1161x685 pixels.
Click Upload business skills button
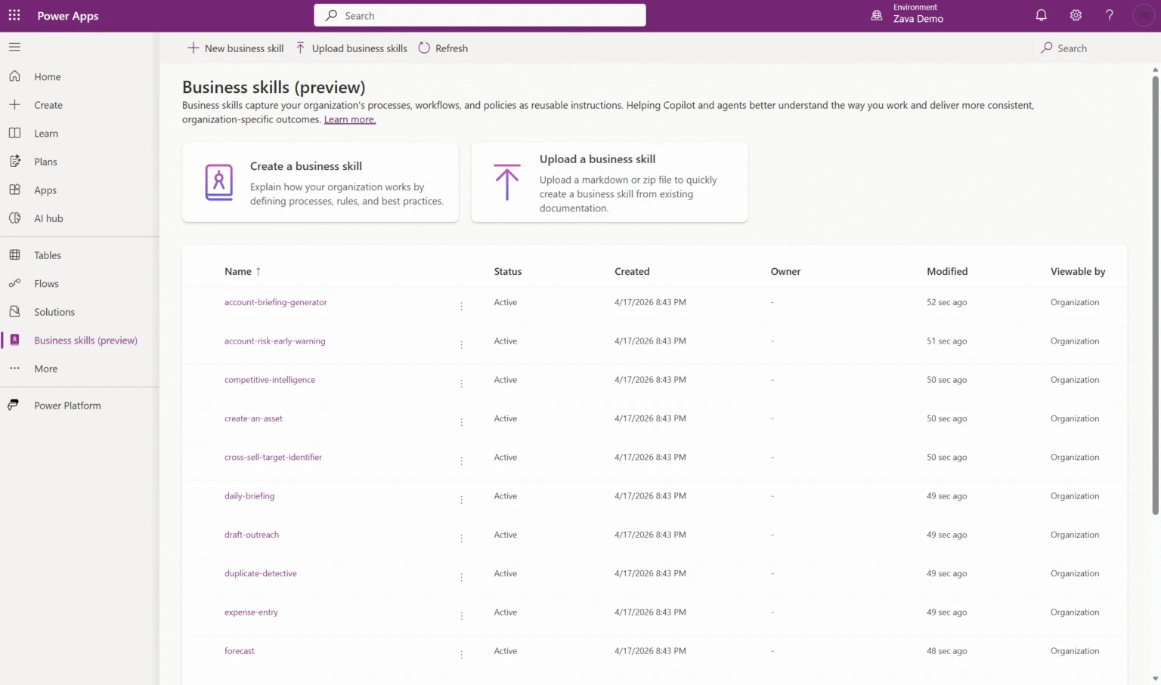point(351,48)
